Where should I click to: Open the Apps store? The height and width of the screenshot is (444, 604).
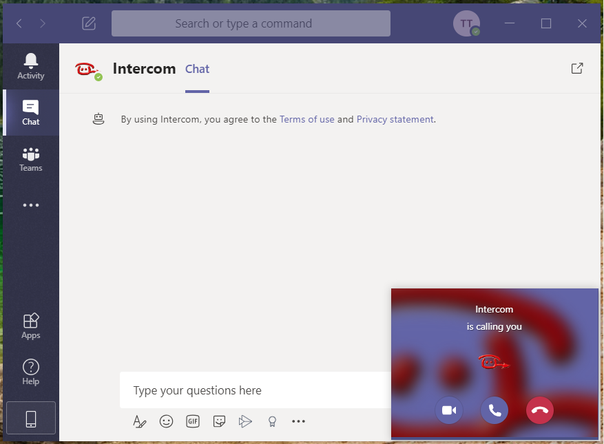(x=31, y=326)
